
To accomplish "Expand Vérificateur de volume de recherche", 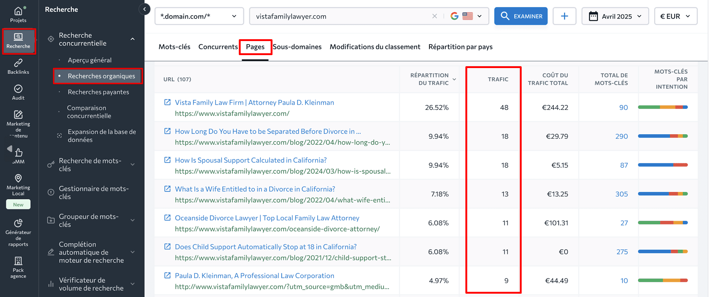I will click(x=133, y=284).
